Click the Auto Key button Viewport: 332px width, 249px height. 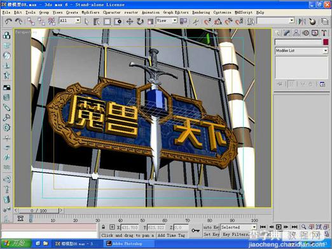211,227
